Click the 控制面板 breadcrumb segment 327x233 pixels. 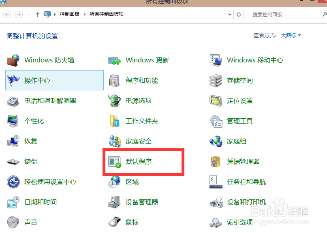click(70, 14)
